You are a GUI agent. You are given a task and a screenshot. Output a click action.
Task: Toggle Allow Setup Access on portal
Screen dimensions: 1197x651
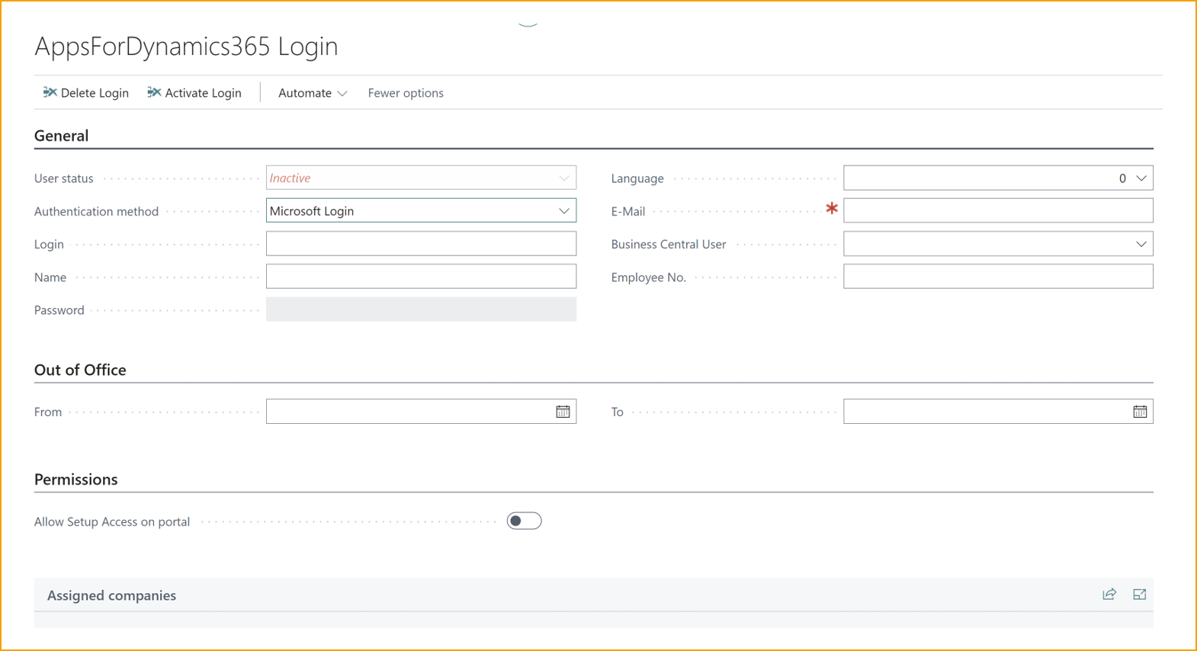pos(524,521)
